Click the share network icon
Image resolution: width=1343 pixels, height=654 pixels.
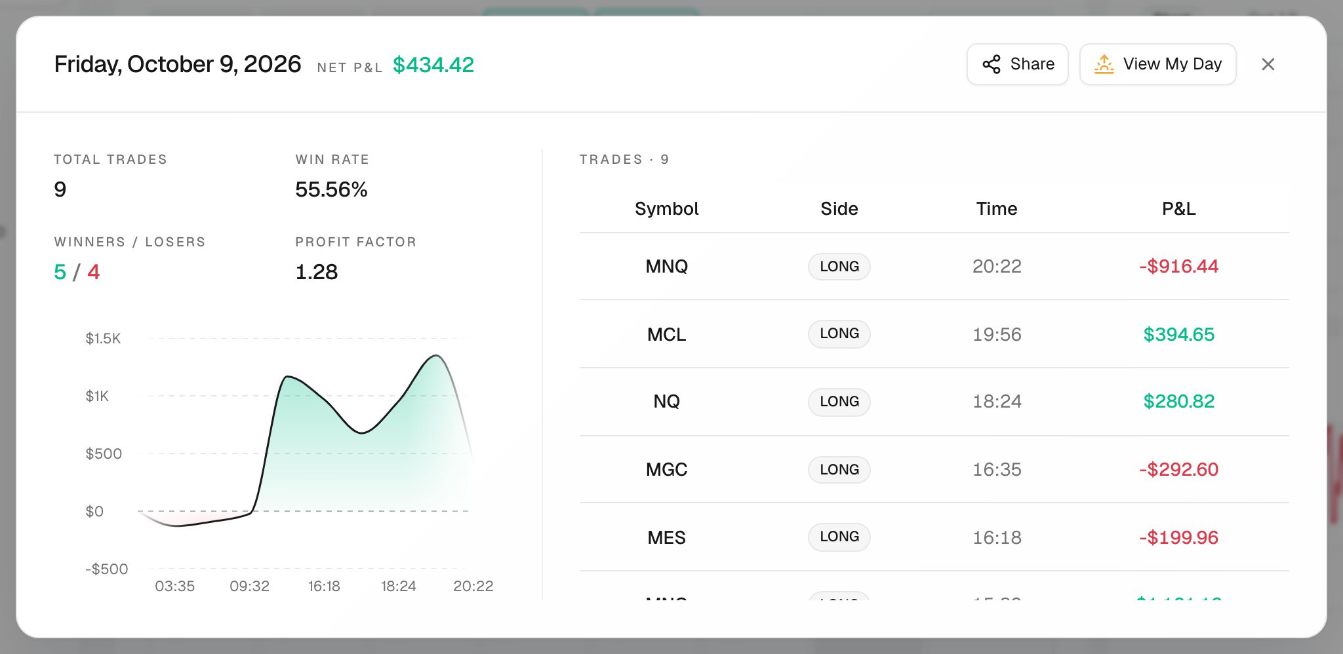pos(992,64)
